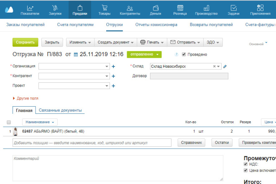Open the Товары cart icon
The height and width of the screenshot is (184, 276).
pos(105,8)
